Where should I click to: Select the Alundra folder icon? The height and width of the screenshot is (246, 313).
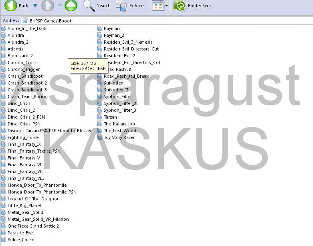(3, 35)
